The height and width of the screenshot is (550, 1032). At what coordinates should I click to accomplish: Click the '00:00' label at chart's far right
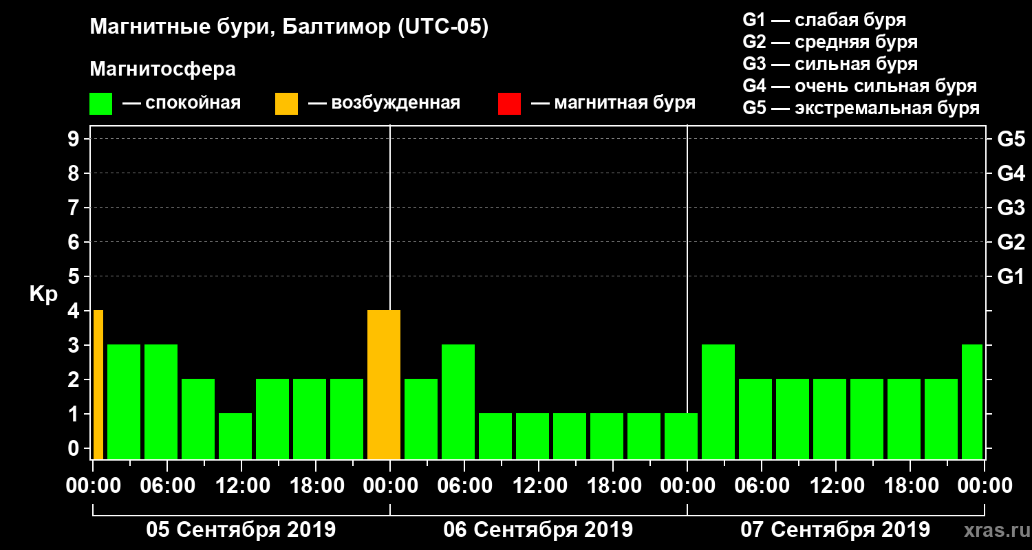coord(984,486)
